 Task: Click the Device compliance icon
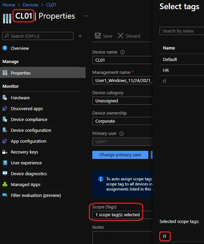tap(5, 119)
